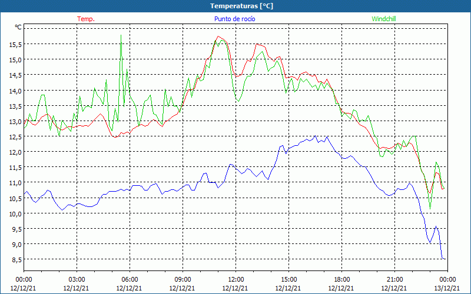Click the 9,5 y-axis value
Viewport: 471px width, 294px height.
(16, 229)
